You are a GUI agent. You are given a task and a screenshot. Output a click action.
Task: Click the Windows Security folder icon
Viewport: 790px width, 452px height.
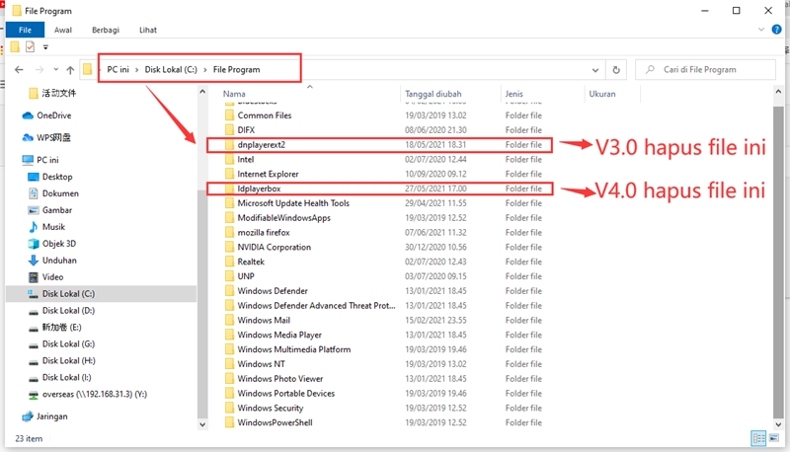click(x=229, y=408)
